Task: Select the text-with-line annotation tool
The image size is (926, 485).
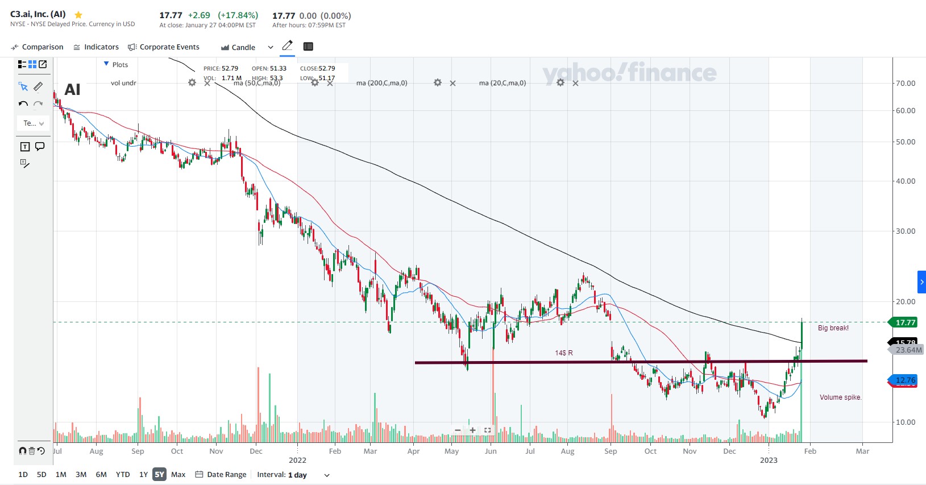Action: pos(25,164)
